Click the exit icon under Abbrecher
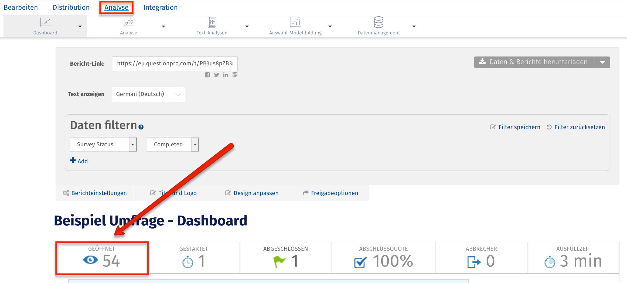The height and width of the screenshot is (283, 627). [474, 262]
